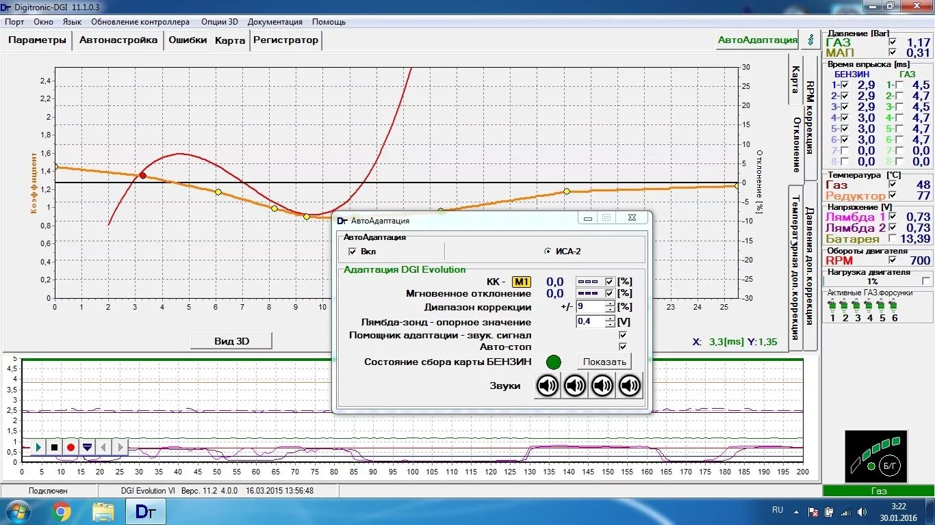Click the yellow M1 map badge
Image resolution: width=935 pixels, height=525 pixels.
pyautogui.click(x=522, y=282)
